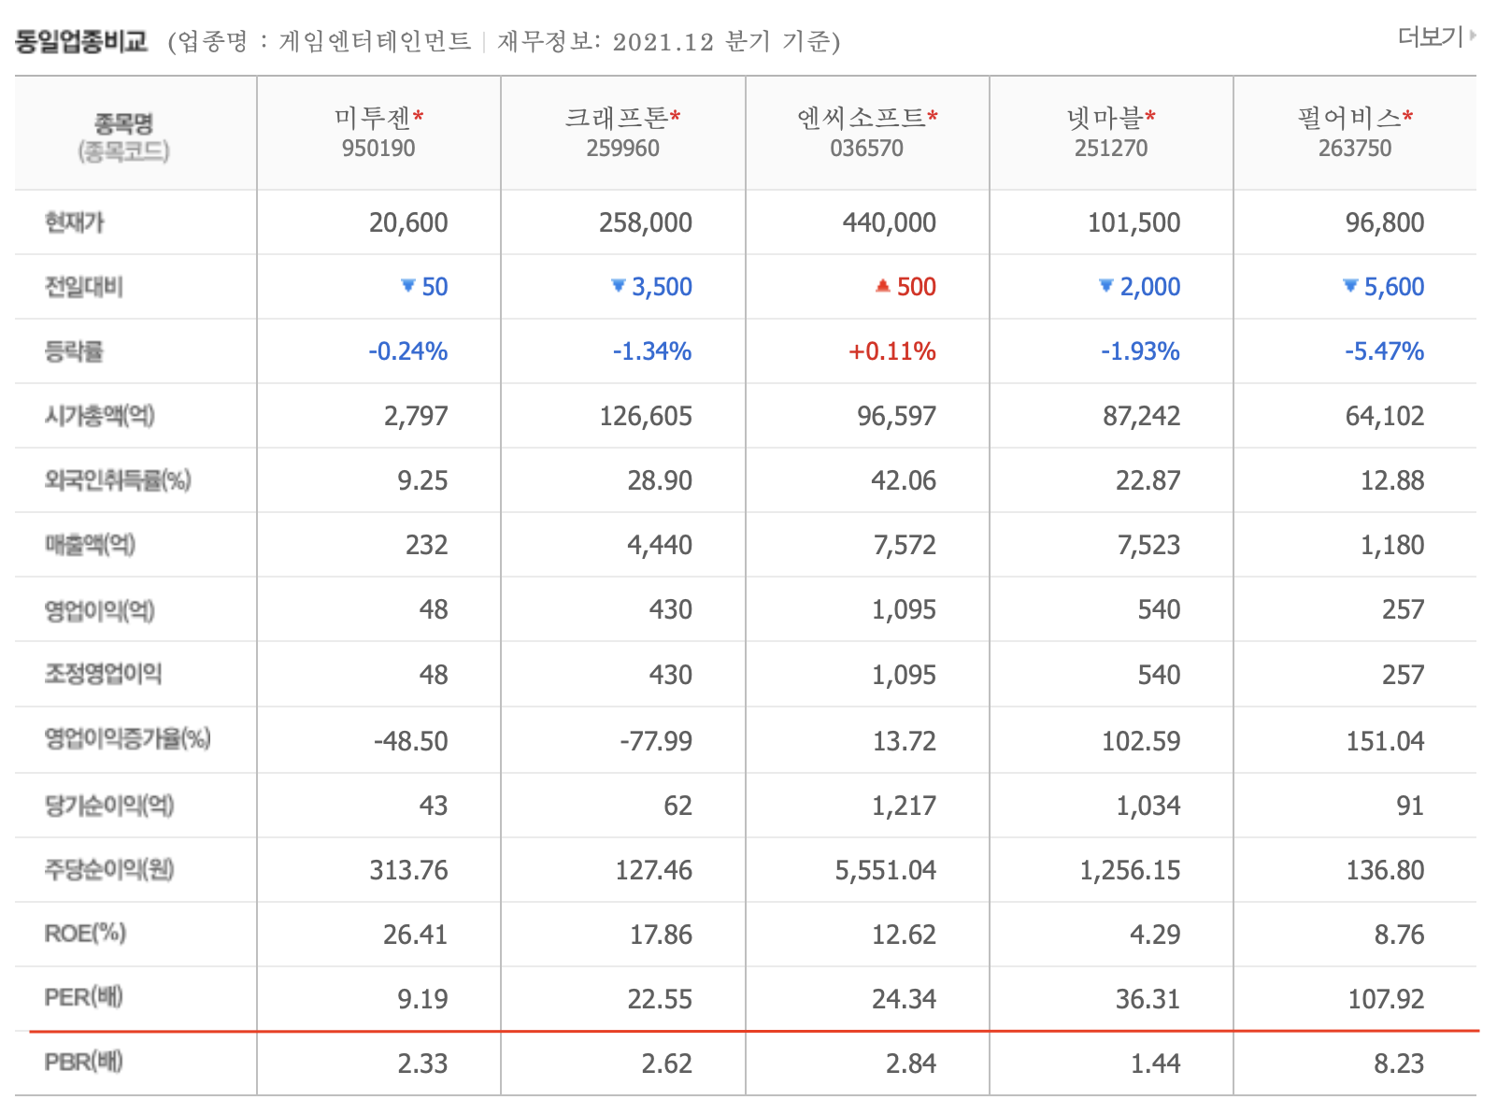This screenshot has width=1497, height=1114.
Task: Click the 영업이익(억) row label
Action: coord(100,610)
